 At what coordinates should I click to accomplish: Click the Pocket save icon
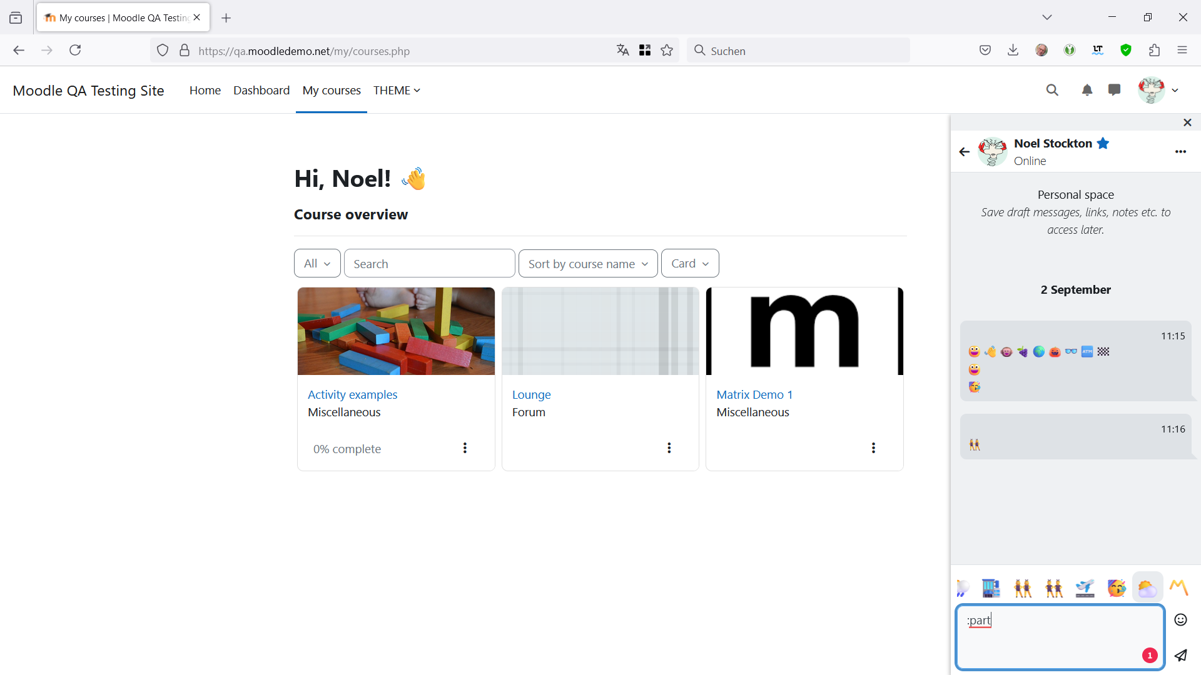coord(985,51)
